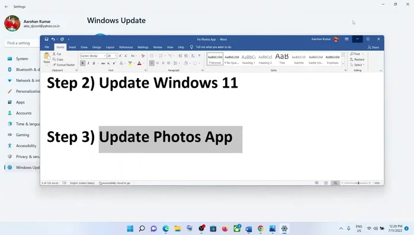Apply the Title style
414x235 pixels.
click(x=282, y=59)
